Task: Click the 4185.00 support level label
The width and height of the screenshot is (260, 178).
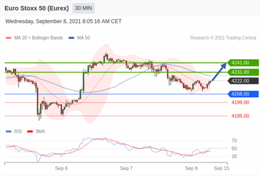Action: 240,116
